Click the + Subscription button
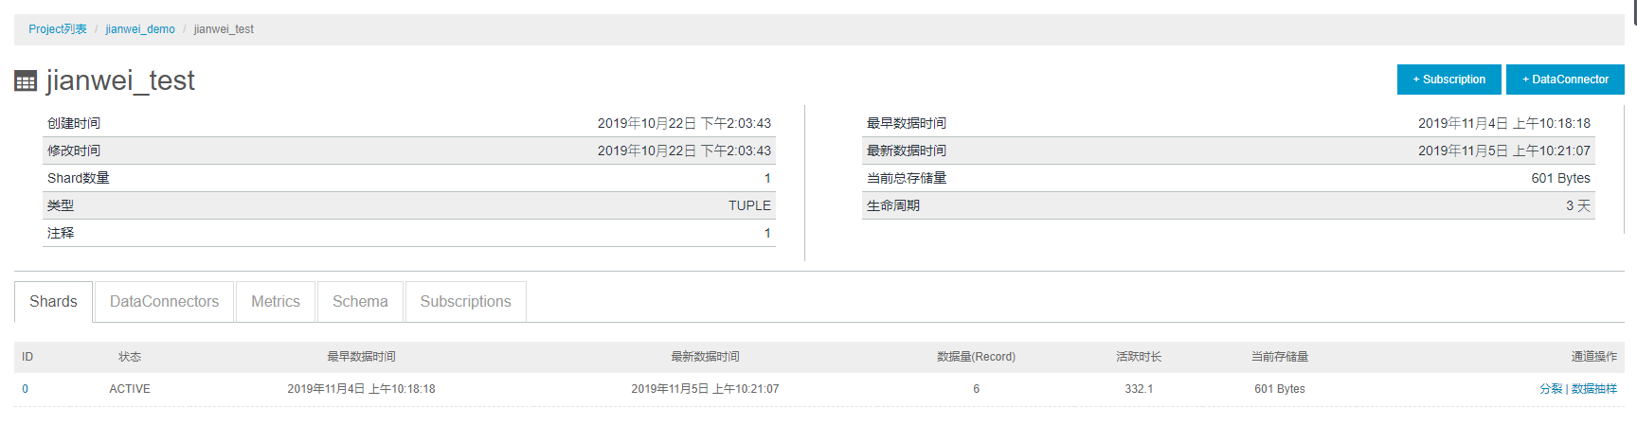The height and width of the screenshot is (425, 1637). pyautogui.click(x=1448, y=80)
